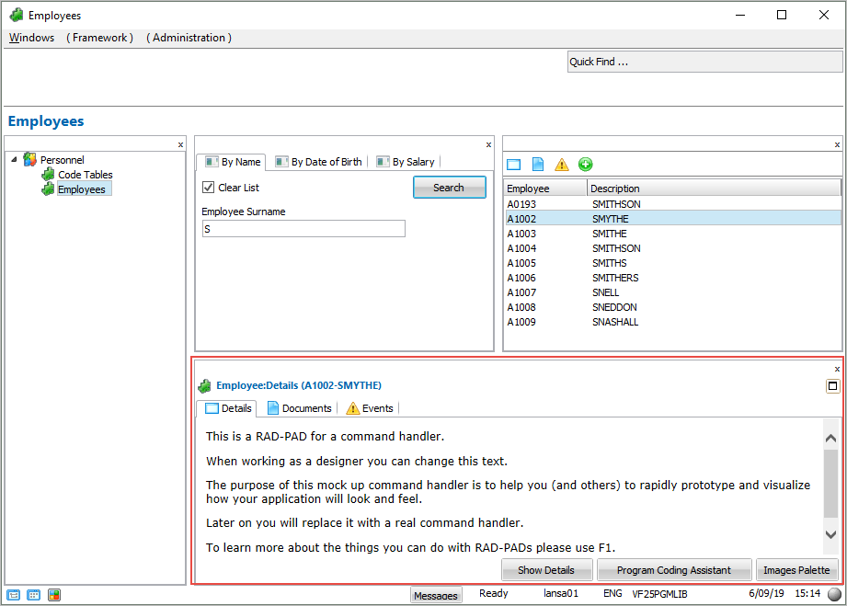Click the colored grid icon in status bar
The image size is (847, 606).
pos(54,595)
